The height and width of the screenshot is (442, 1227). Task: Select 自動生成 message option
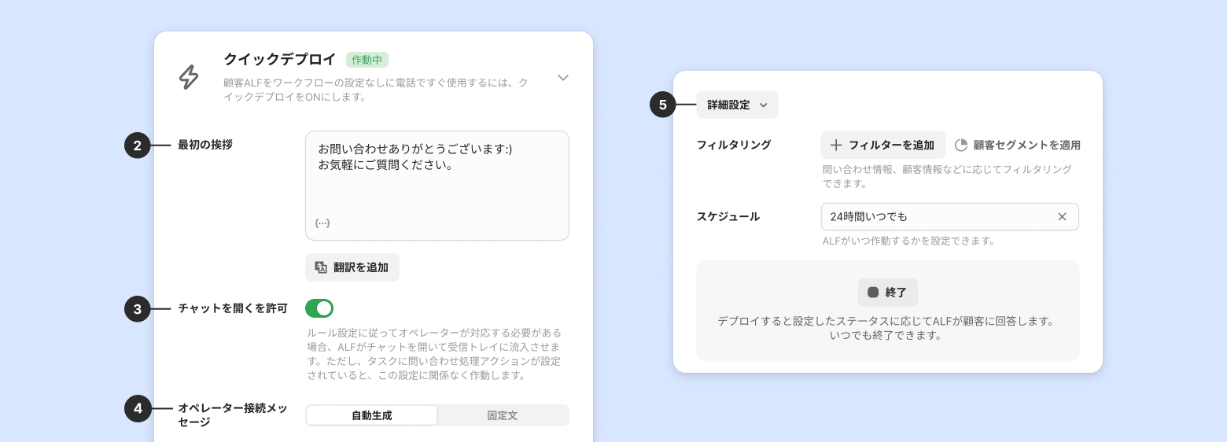(371, 415)
